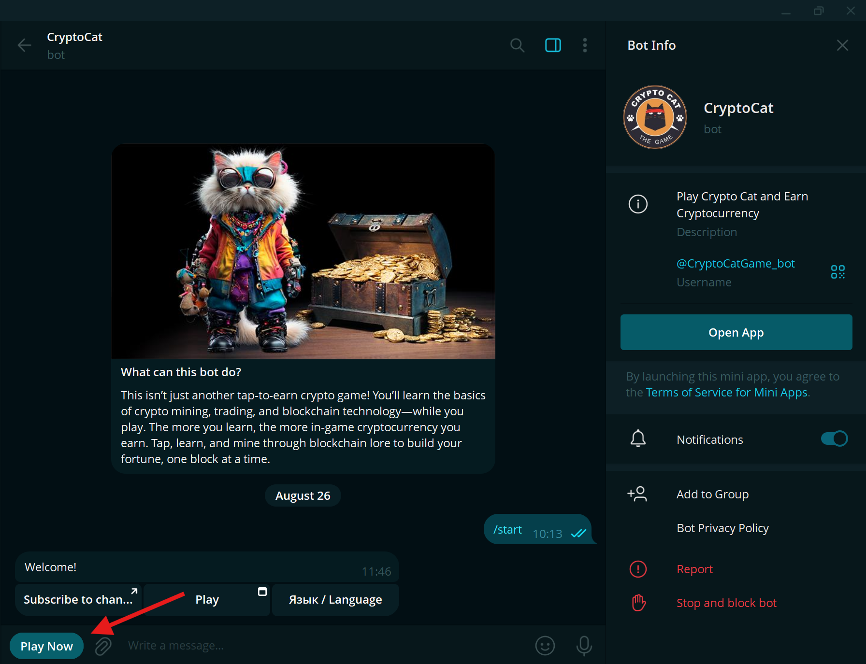Toggle Notifications switch off
This screenshot has width=866, height=664.
click(834, 438)
